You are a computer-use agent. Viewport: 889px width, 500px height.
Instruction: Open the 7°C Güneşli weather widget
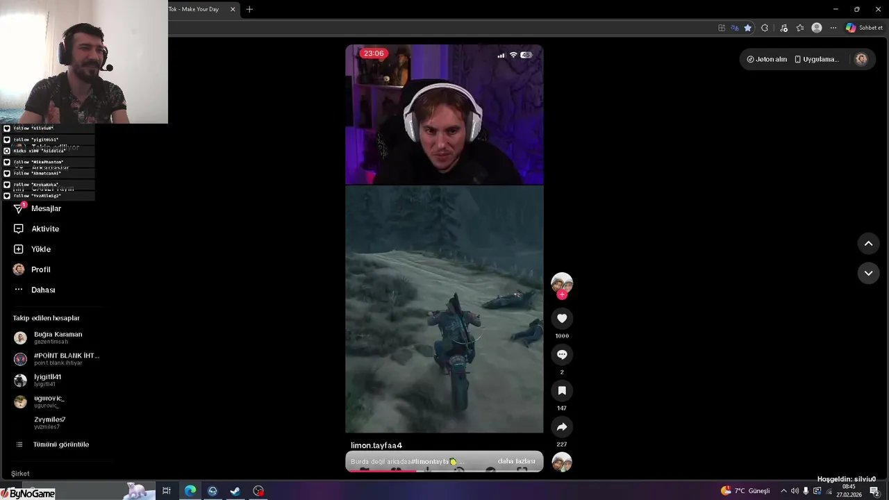point(745,491)
